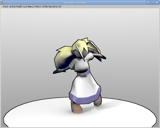The image size is (160, 128).
Task: Minimize the Blender:Render window
Action: pos(148,2)
